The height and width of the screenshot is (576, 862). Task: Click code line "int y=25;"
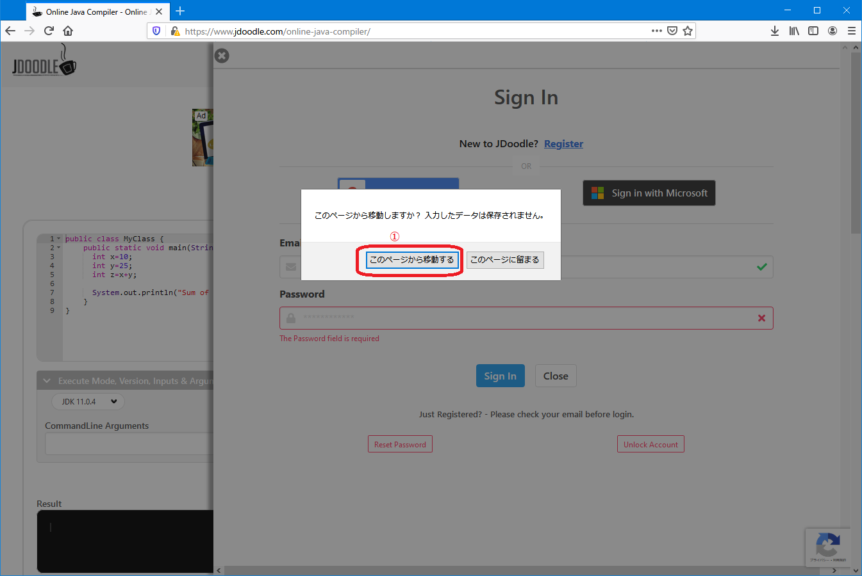pos(112,266)
